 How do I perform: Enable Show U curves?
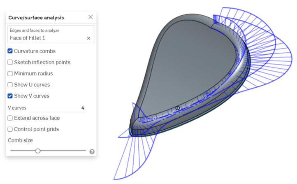pos(10,84)
